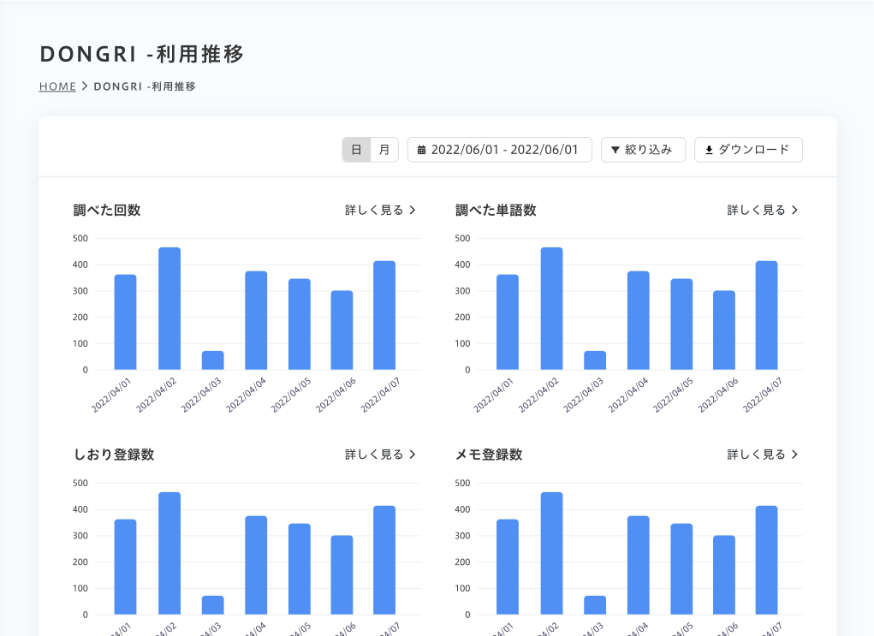
Task: Click the メモ登録数 chart title
Action: [x=489, y=455]
